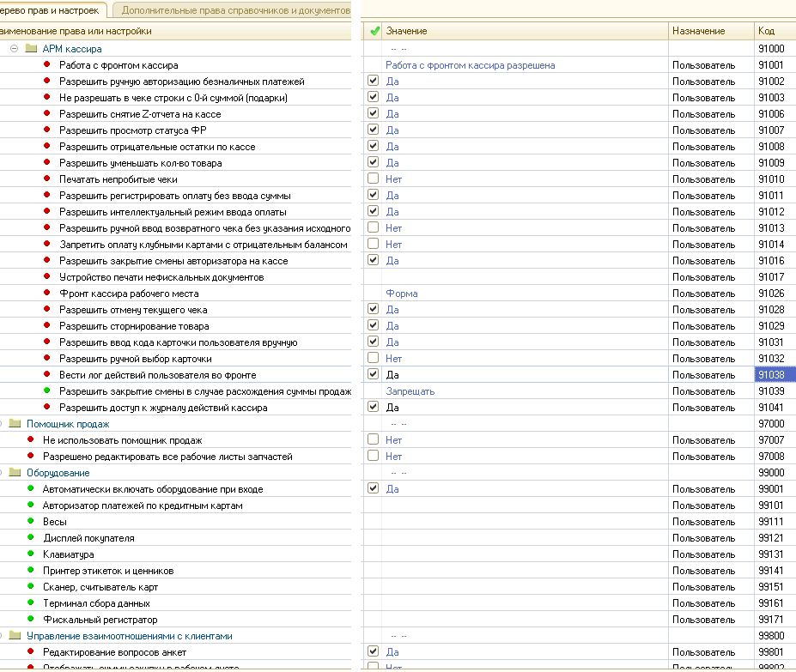Uncheck the checkbox in selected row 91038
Image resolution: width=796 pixels, height=672 pixels.
374,374
